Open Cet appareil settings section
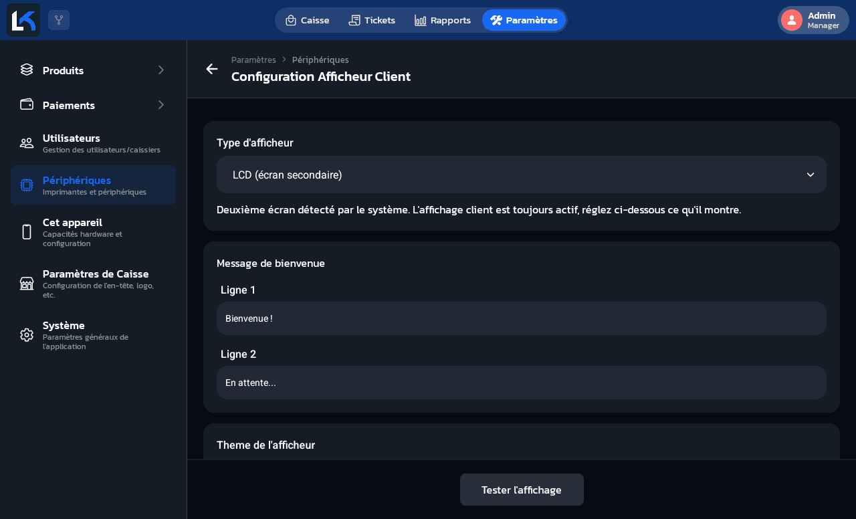 point(93,232)
